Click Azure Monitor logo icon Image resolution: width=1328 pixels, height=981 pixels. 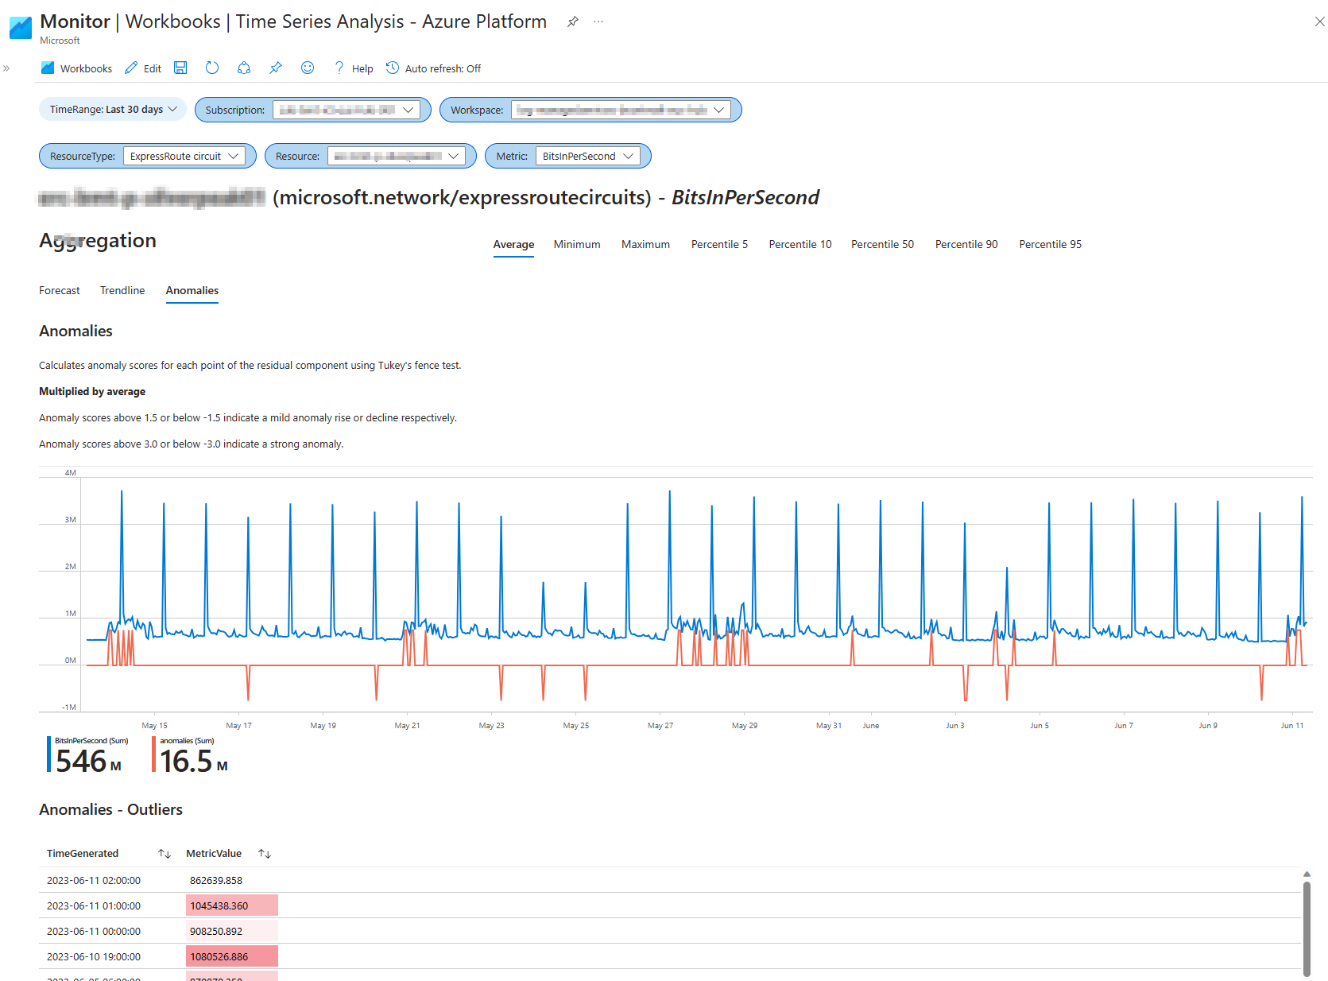20,28
